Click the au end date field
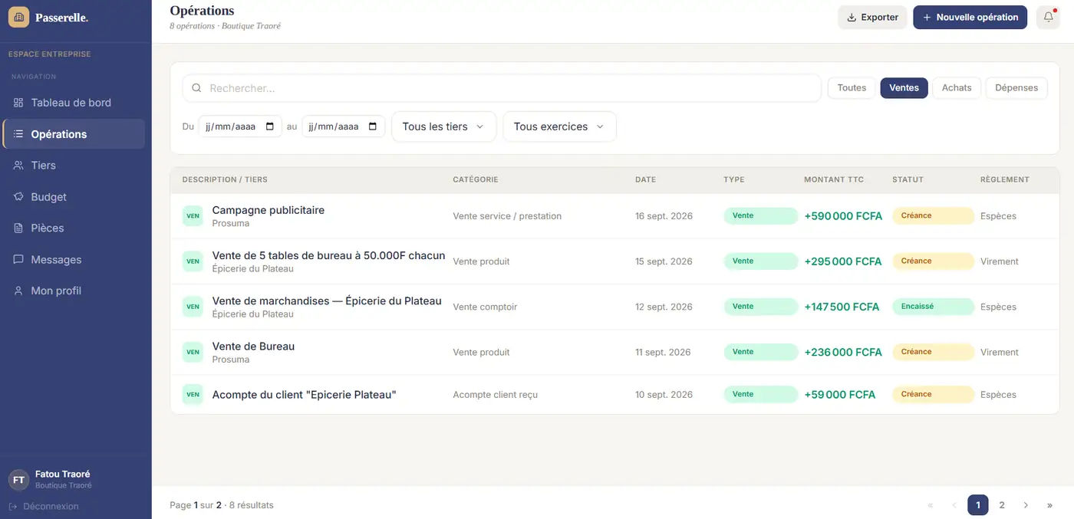Screen dimensions: 1074x519 (x=344, y=126)
